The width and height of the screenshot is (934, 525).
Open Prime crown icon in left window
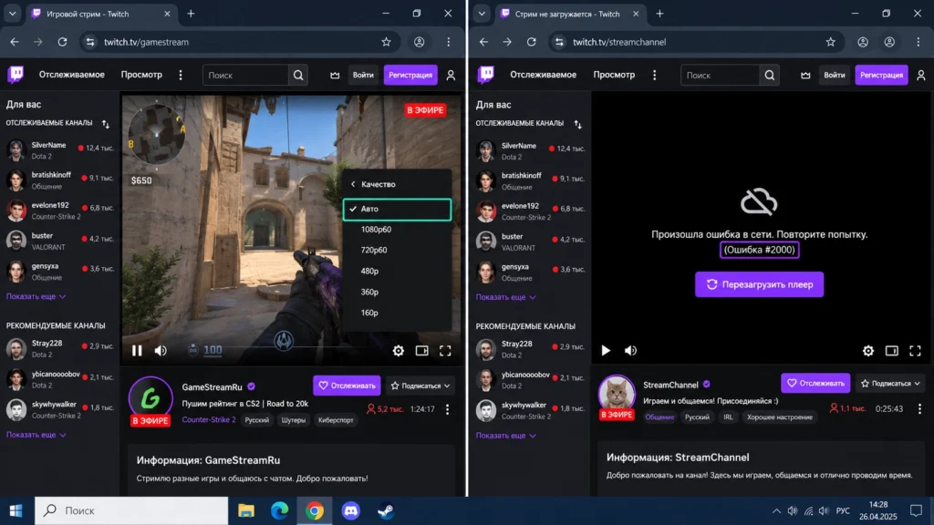coord(335,76)
